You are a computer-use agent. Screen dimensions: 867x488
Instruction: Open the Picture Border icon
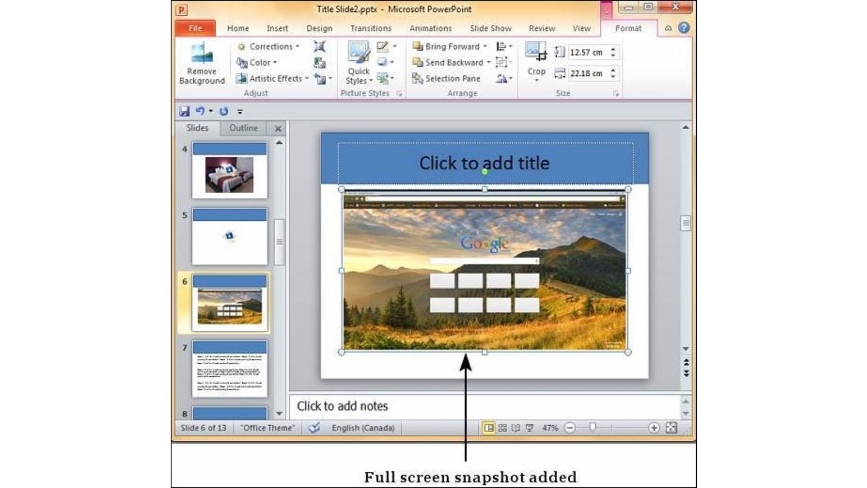point(387,47)
